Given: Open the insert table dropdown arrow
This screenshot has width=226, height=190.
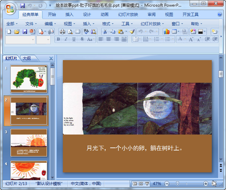Looking at the screenshot, I should tap(179, 32).
